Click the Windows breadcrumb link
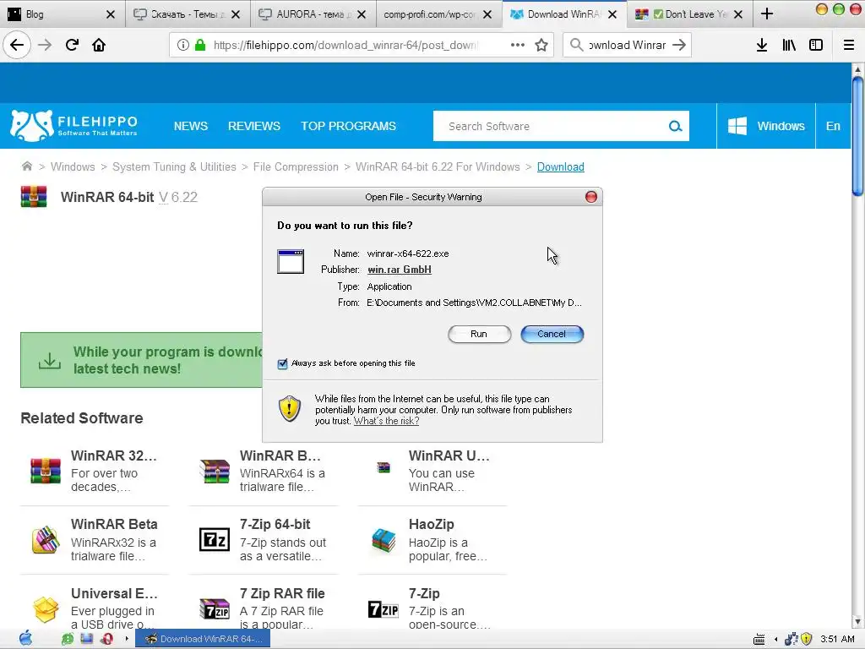The width and height of the screenshot is (865, 649). (73, 166)
